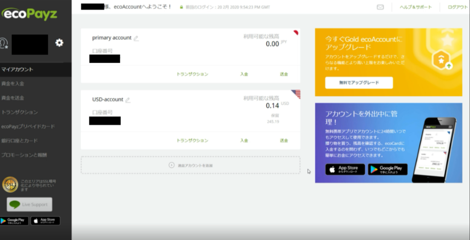This screenshot has height=240, width=470.
Task: Click the profile avatar icon in sidebar
Action: pos(4,43)
